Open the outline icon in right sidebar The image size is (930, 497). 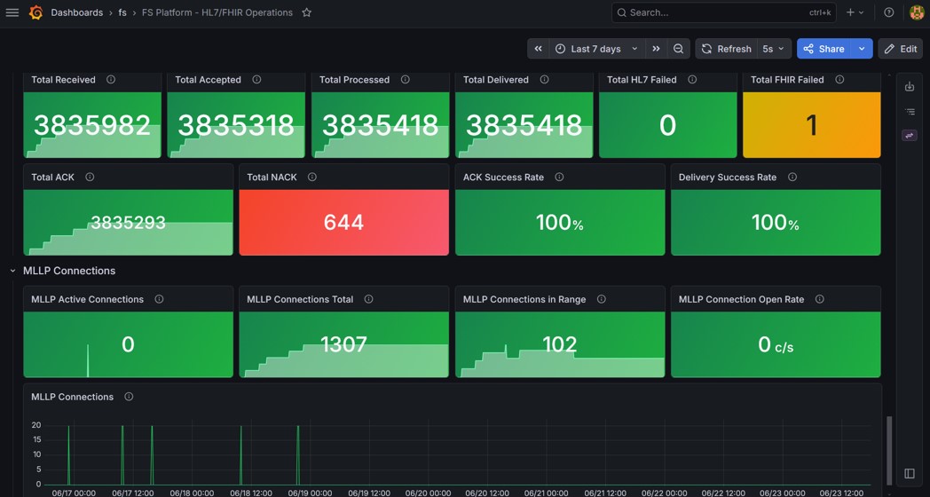click(910, 112)
